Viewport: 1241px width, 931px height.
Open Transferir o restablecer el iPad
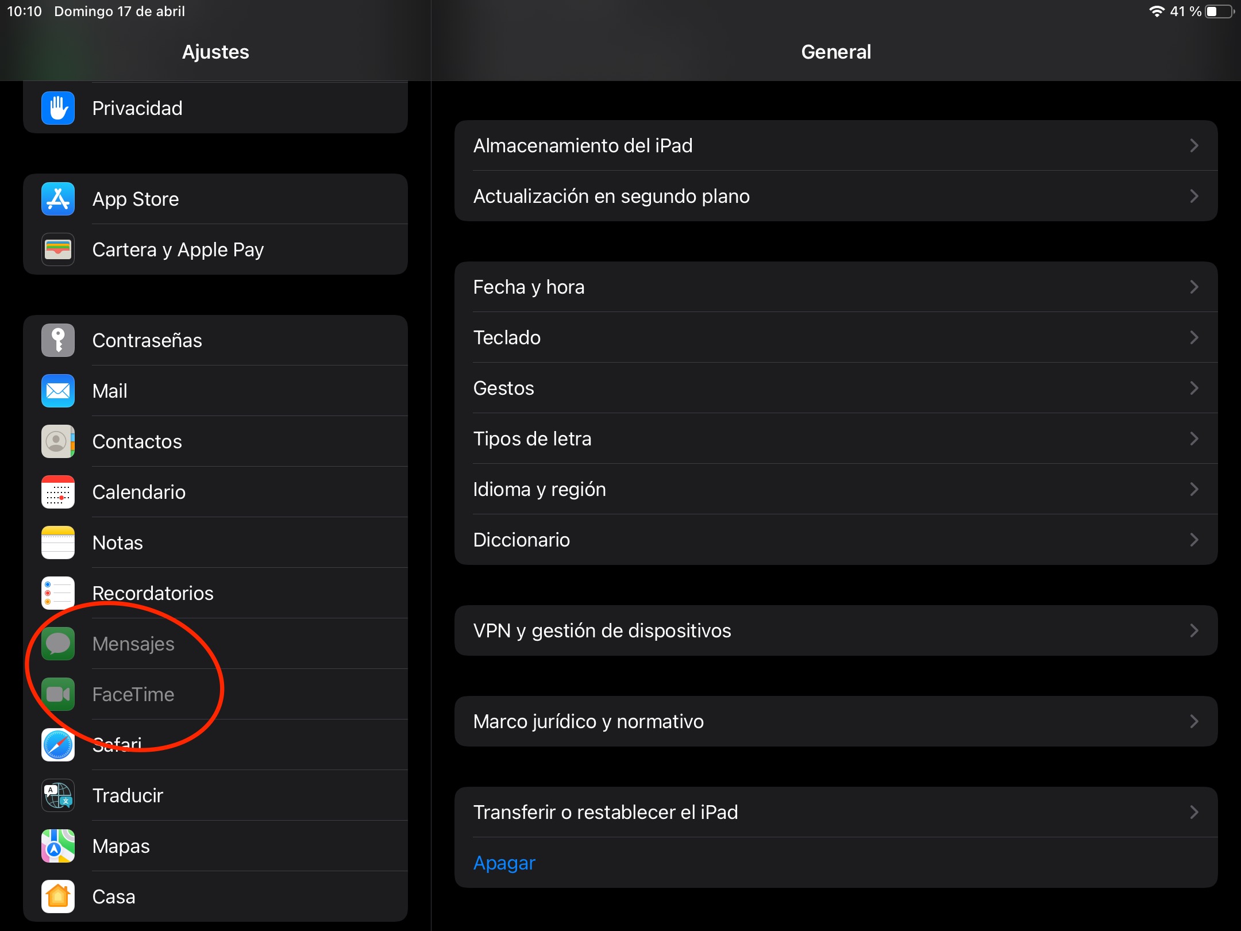point(836,812)
